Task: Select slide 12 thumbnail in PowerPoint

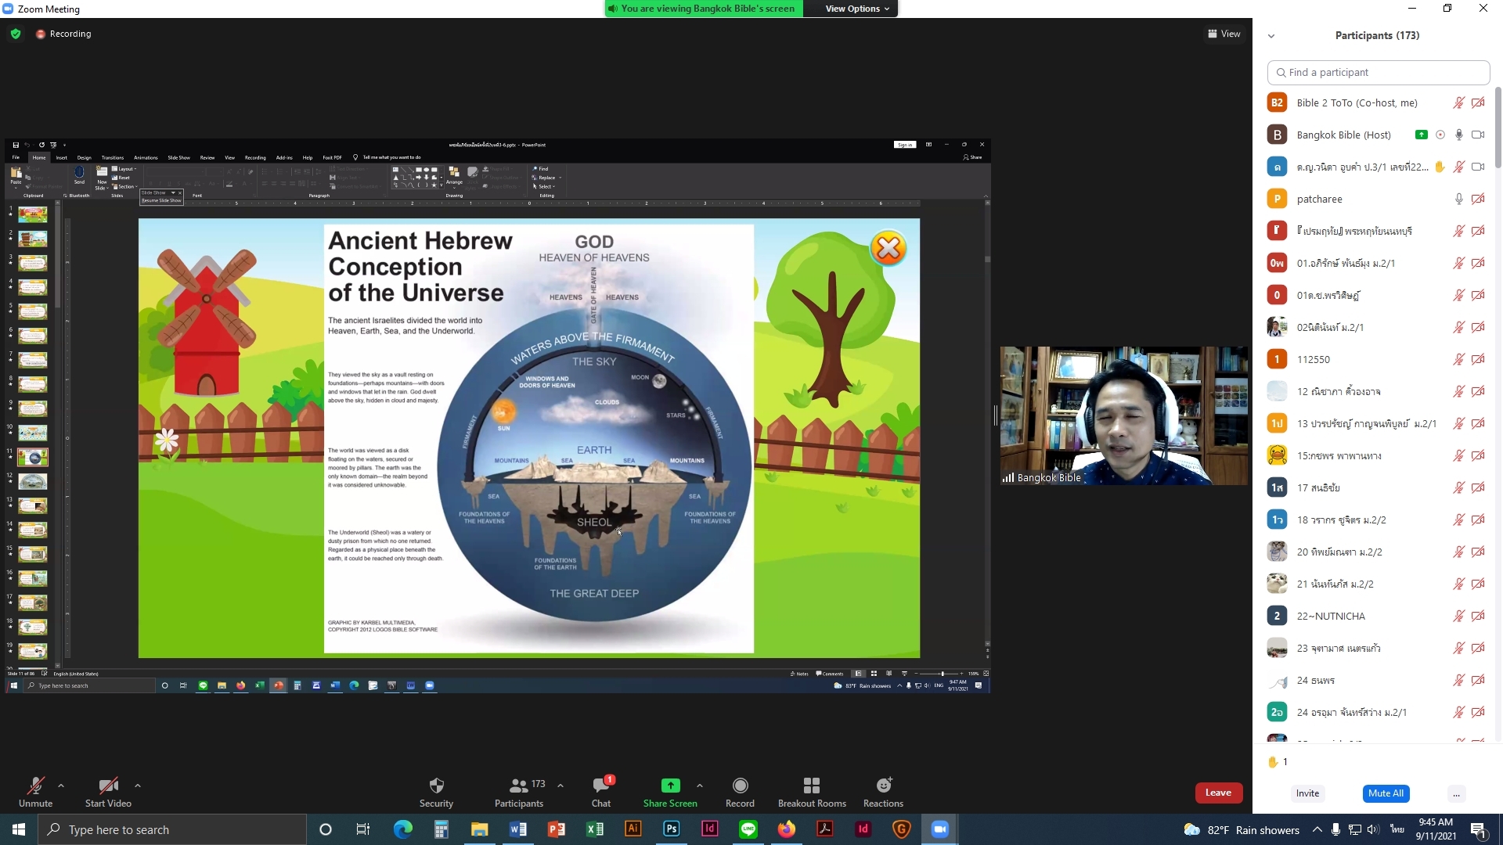Action: (x=32, y=481)
